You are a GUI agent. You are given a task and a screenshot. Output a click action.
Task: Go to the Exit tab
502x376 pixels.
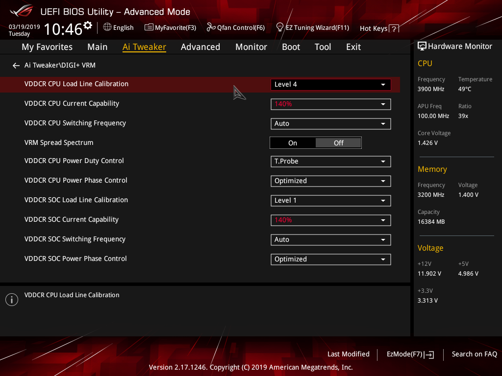353,47
